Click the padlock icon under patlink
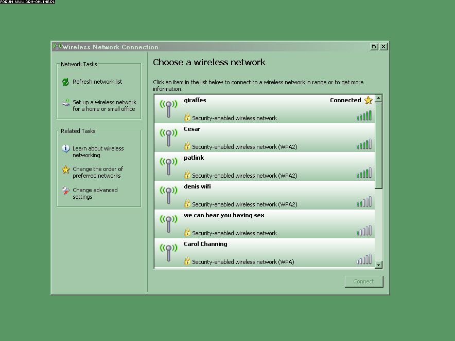The height and width of the screenshot is (341, 455). tap(187, 175)
